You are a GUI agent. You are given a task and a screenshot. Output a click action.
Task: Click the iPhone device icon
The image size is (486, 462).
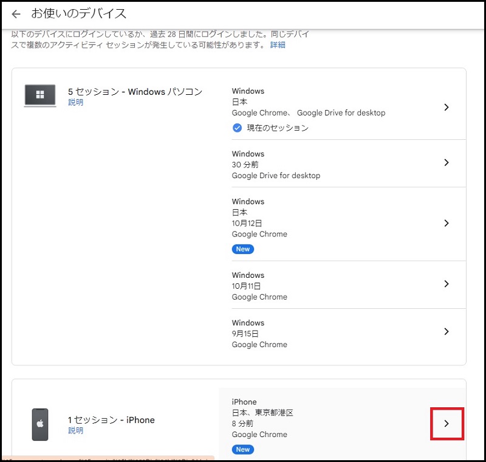[40, 424]
